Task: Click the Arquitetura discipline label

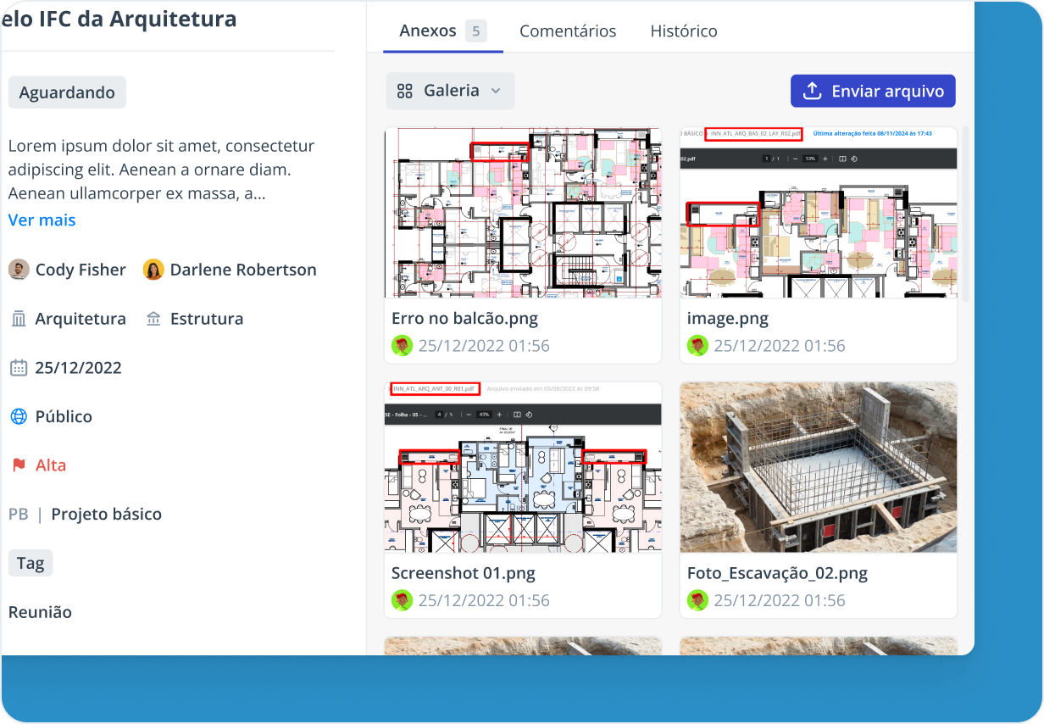Action: pos(81,319)
